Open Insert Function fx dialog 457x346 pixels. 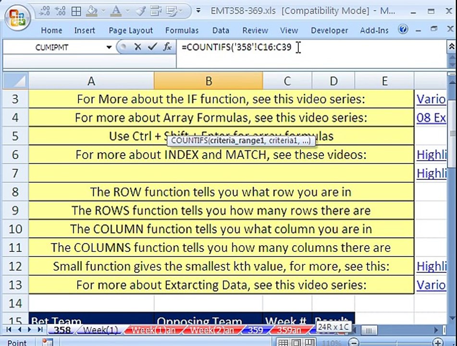(x=167, y=47)
